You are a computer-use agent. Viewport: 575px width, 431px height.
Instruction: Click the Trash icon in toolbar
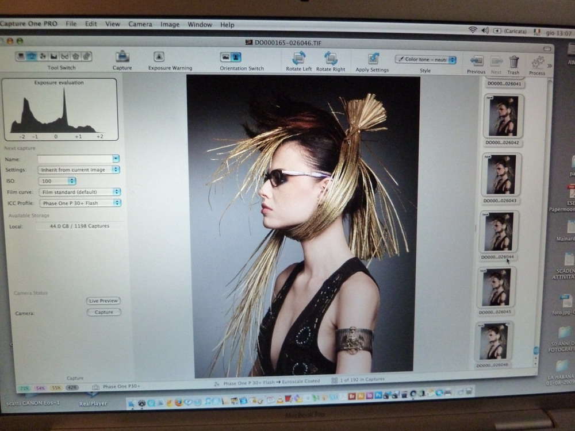click(513, 61)
